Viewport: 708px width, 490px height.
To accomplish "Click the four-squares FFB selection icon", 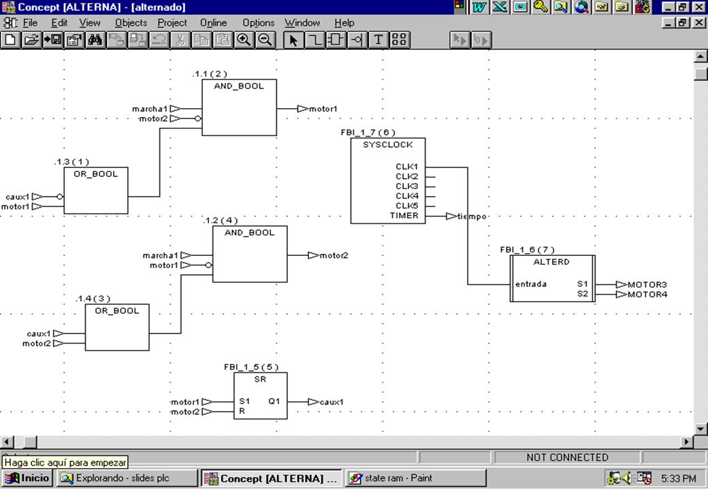I will click(x=399, y=39).
